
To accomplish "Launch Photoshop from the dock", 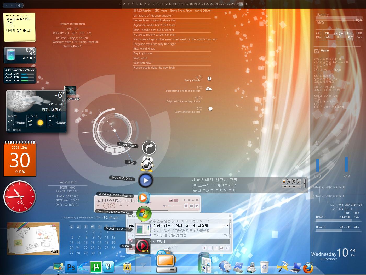I will coord(71,267).
